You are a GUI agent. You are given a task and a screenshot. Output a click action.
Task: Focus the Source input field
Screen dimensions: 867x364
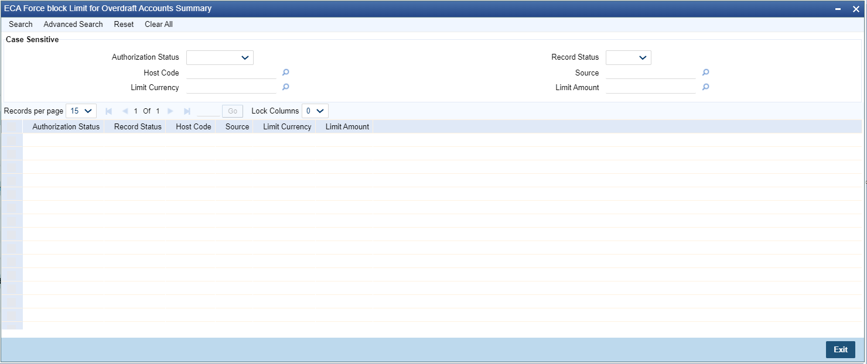pyautogui.click(x=651, y=73)
